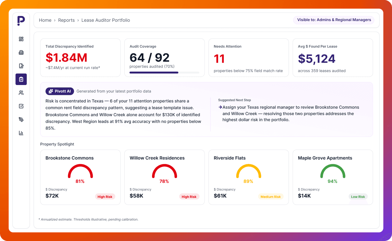Open the document edit icon in sidebar
This screenshot has width=392, height=241.
coord(21,66)
